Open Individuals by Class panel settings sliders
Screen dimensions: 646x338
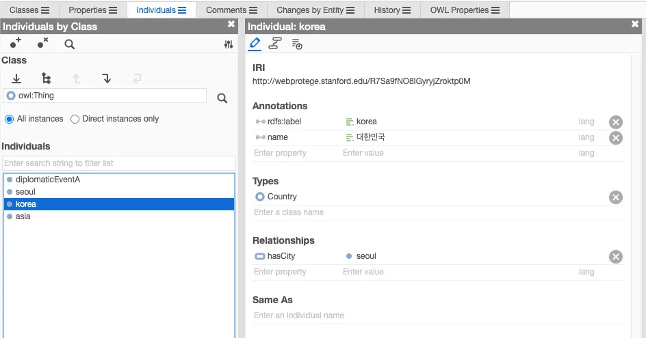tap(229, 44)
